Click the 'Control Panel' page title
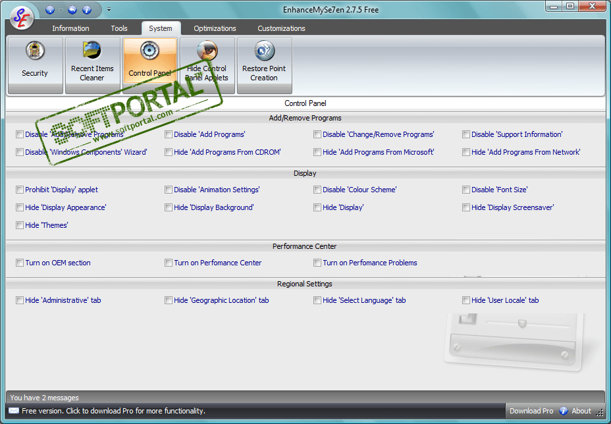Image resolution: width=611 pixels, height=424 pixels. point(305,103)
